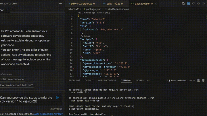Click the "devDependencies" key on line 13

click(92, 60)
